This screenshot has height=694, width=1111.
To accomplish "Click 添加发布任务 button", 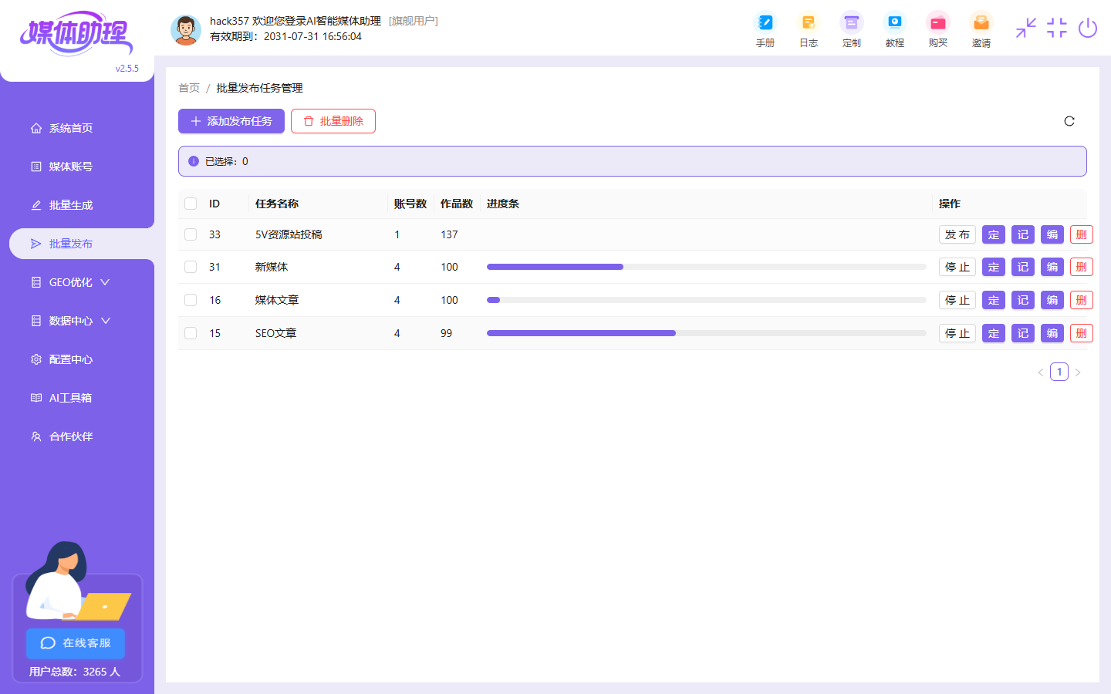I will (231, 121).
